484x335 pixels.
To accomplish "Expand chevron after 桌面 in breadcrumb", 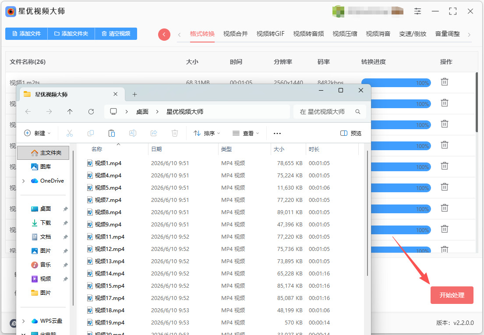I will click(157, 112).
